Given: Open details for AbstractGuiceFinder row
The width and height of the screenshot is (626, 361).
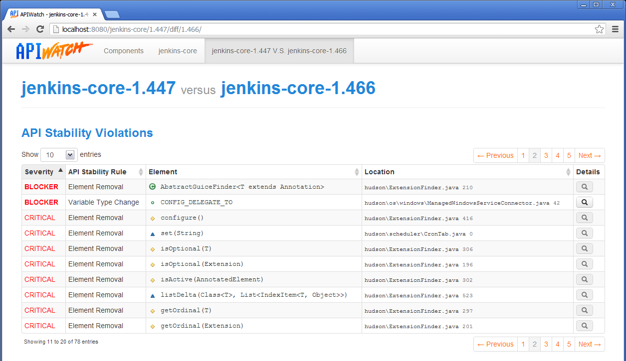Looking at the screenshot, I should tap(584, 187).
